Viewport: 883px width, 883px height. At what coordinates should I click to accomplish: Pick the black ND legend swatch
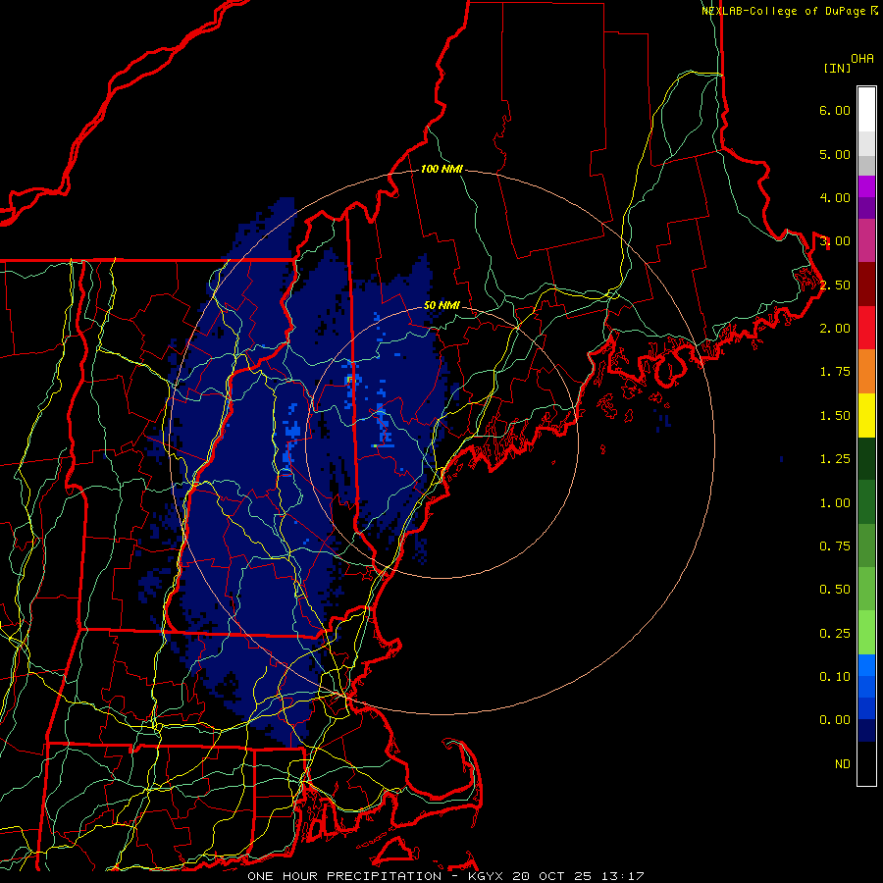pyautogui.click(x=866, y=763)
